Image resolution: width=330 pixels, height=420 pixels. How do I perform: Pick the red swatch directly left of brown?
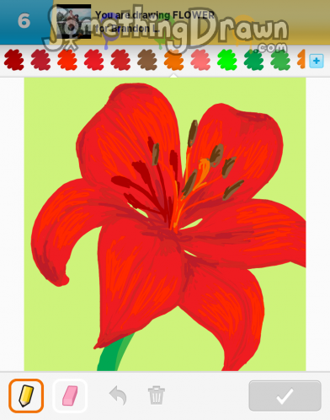click(x=120, y=60)
